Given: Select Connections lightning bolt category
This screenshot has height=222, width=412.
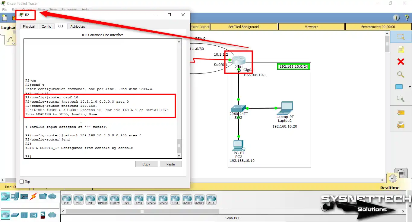Looking at the screenshot, I should [33, 196].
